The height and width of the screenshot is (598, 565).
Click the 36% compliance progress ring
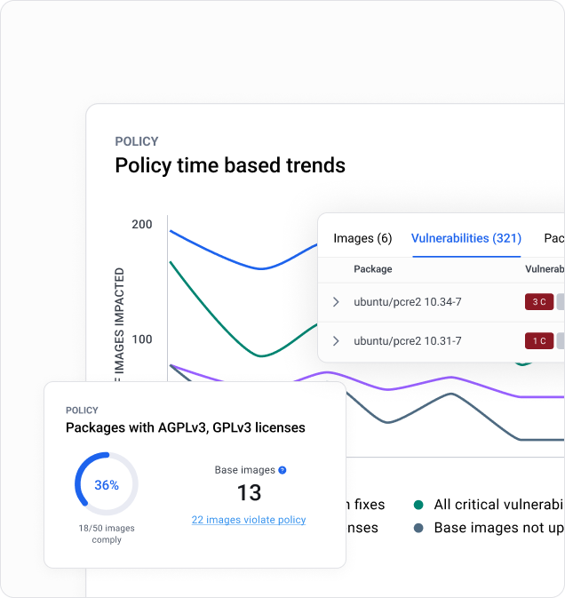(x=106, y=485)
